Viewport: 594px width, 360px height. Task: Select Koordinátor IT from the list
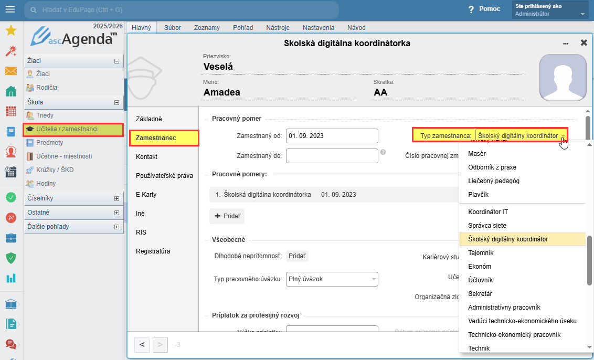488,212
